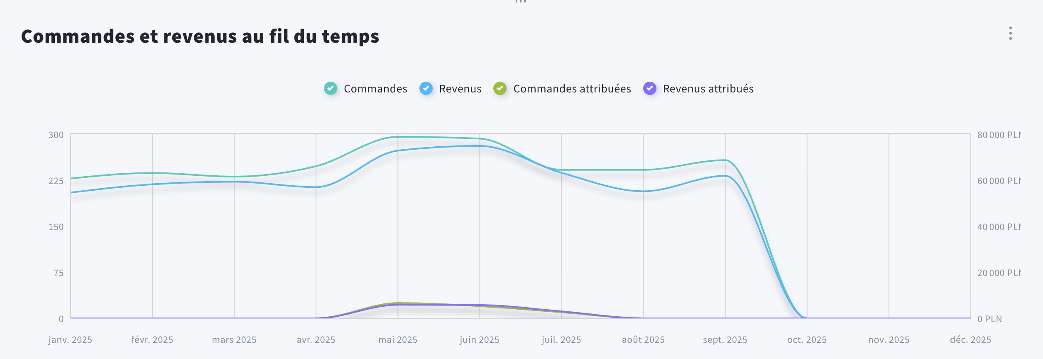
Task: Grab the drag handle above the widget
Action: (521, 2)
